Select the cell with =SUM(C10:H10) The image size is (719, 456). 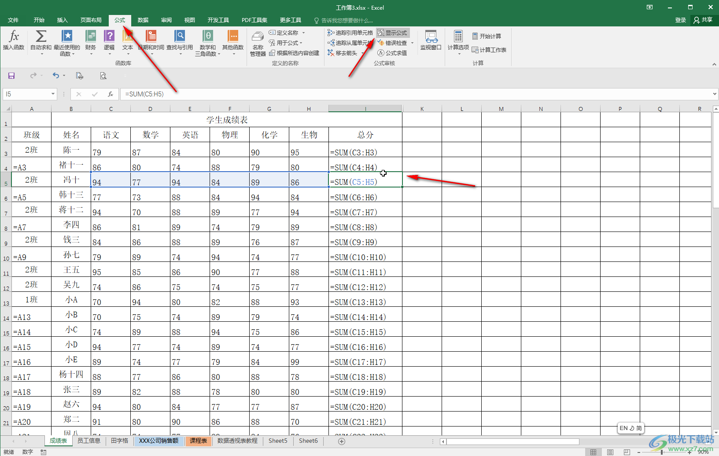point(365,254)
